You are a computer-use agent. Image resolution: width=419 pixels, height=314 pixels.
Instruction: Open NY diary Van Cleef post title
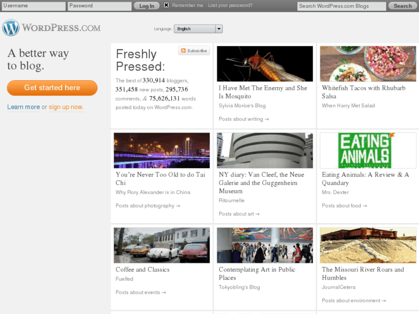click(261, 183)
